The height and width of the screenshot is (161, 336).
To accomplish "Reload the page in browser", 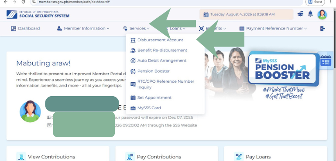I will pos(24,2).
